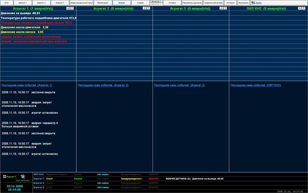The width and height of the screenshot is (308, 193).
Task: Expand Агрегат 2 alarms list down arrow
Action: 149,8
